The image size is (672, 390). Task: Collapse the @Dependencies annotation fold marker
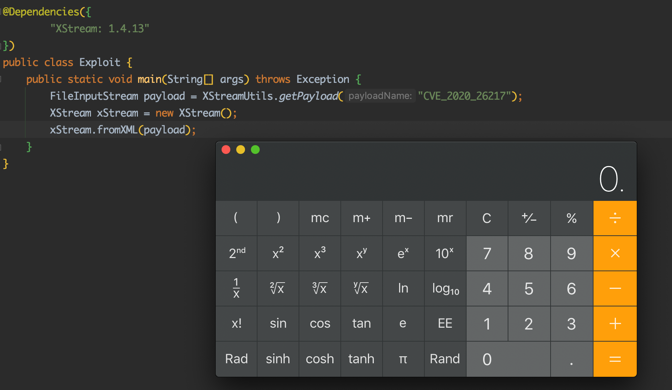[x=1, y=12]
